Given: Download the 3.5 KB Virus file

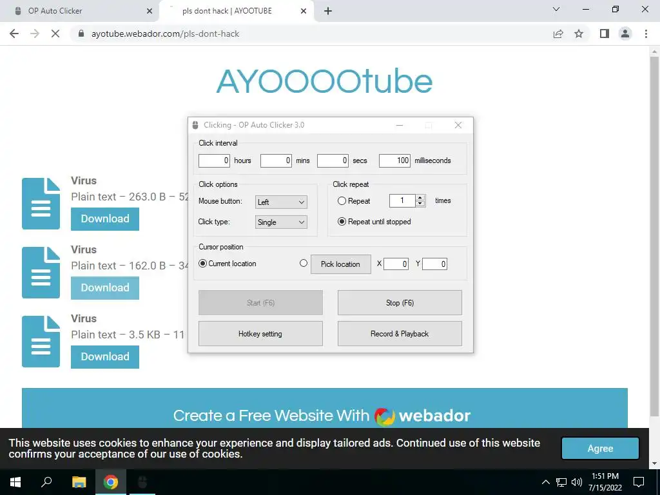Looking at the screenshot, I should tap(105, 357).
